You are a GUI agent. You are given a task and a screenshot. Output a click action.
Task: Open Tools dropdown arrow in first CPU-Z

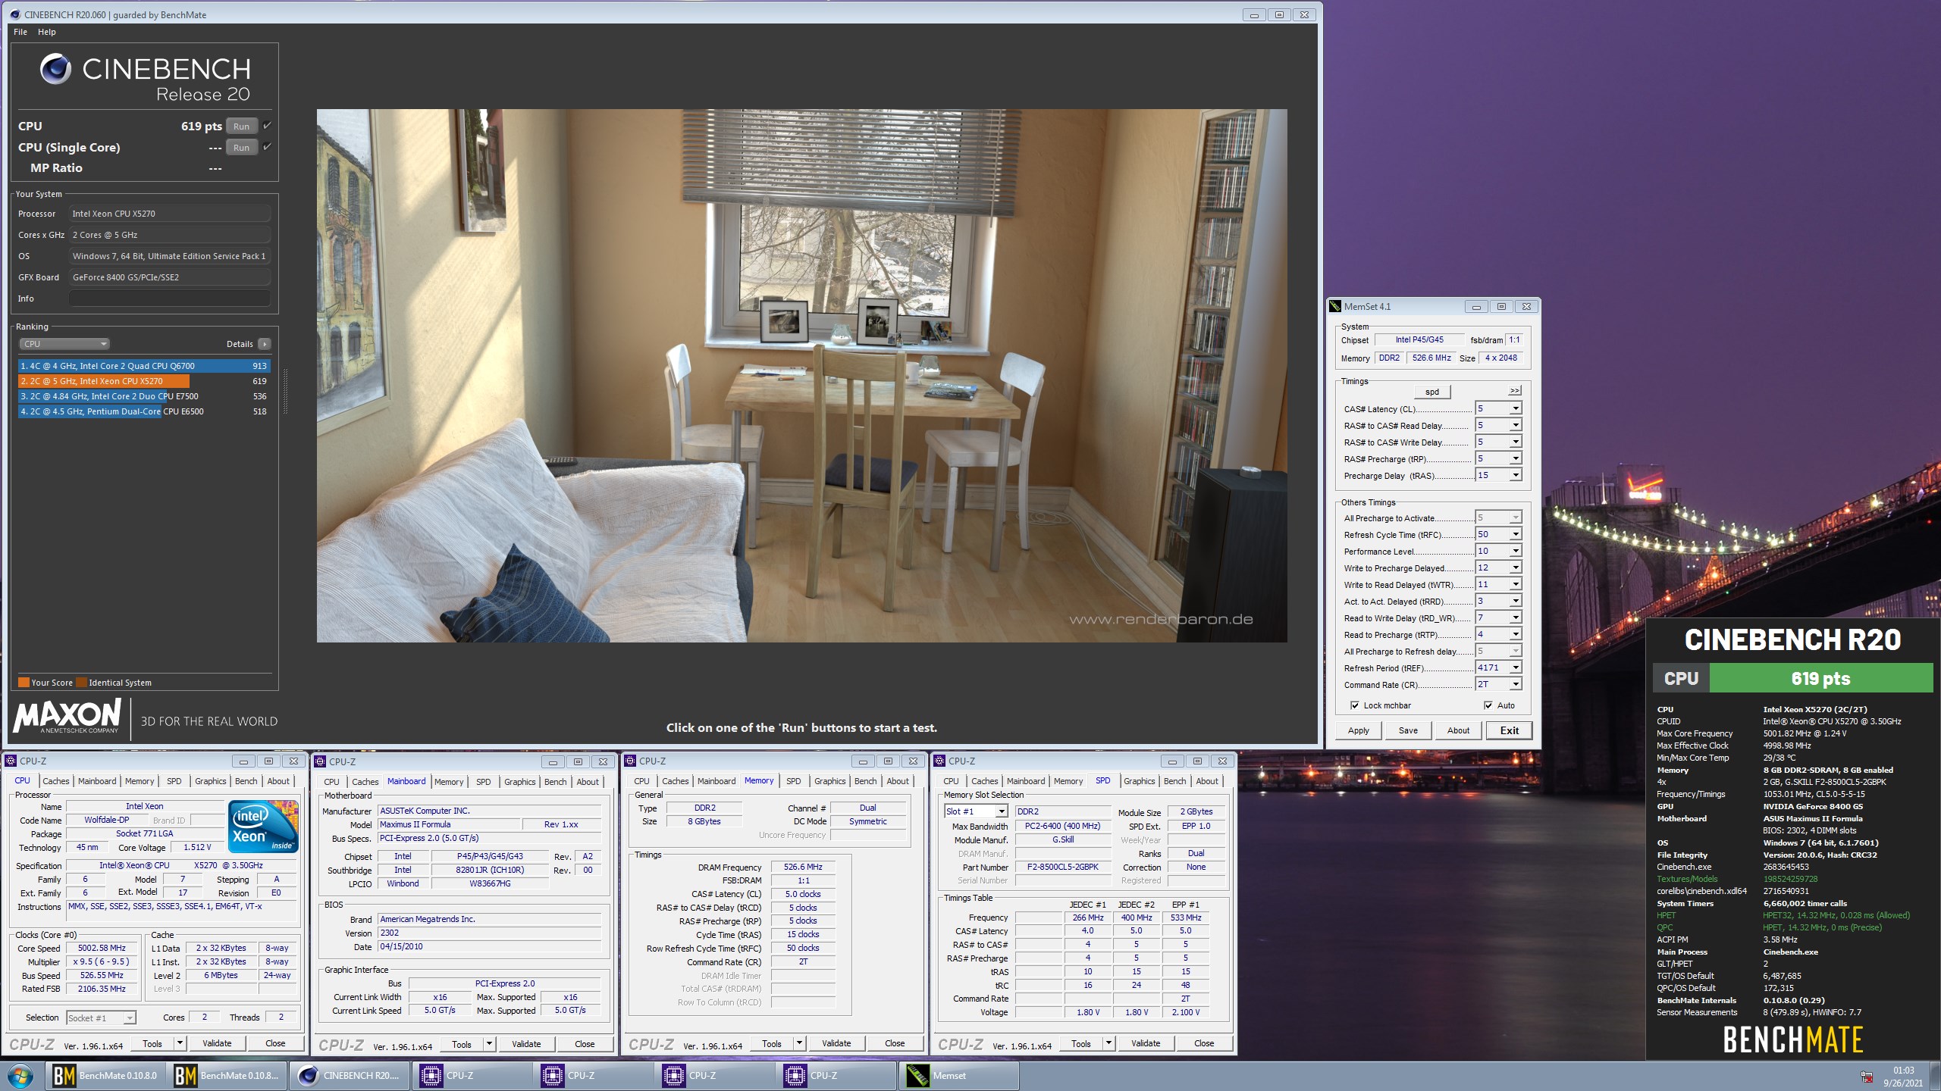point(180,1043)
